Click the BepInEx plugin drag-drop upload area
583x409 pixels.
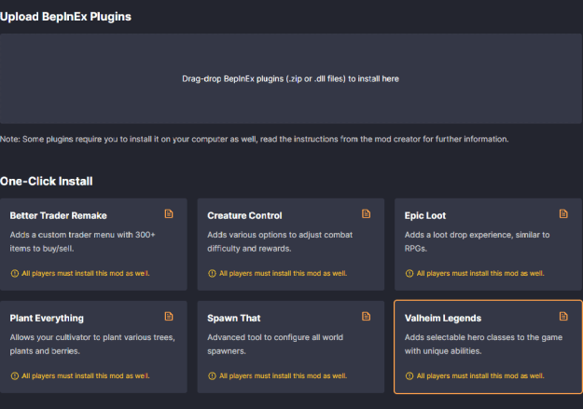[x=290, y=79]
